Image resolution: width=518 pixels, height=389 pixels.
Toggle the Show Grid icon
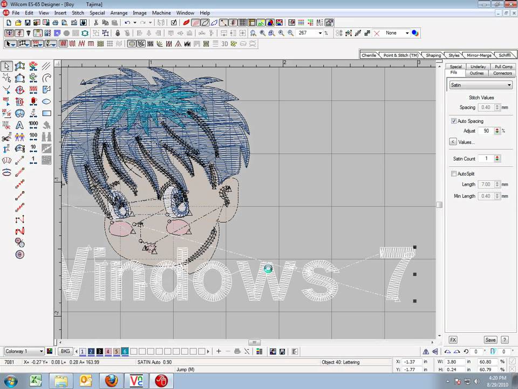pos(242,23)
